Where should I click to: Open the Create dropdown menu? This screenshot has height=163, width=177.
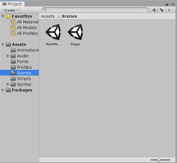click(11, 10)
